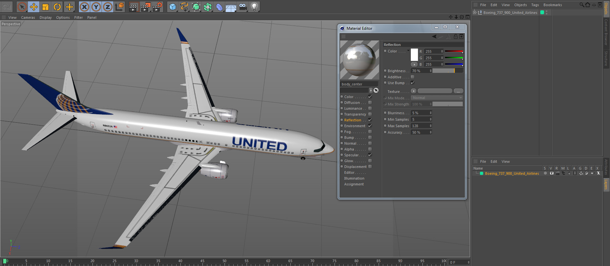Viewport: 610px width, 266px height.
Task: Click Blurriness value stepper
Action: pyautogui.click(x=431, y=113)
